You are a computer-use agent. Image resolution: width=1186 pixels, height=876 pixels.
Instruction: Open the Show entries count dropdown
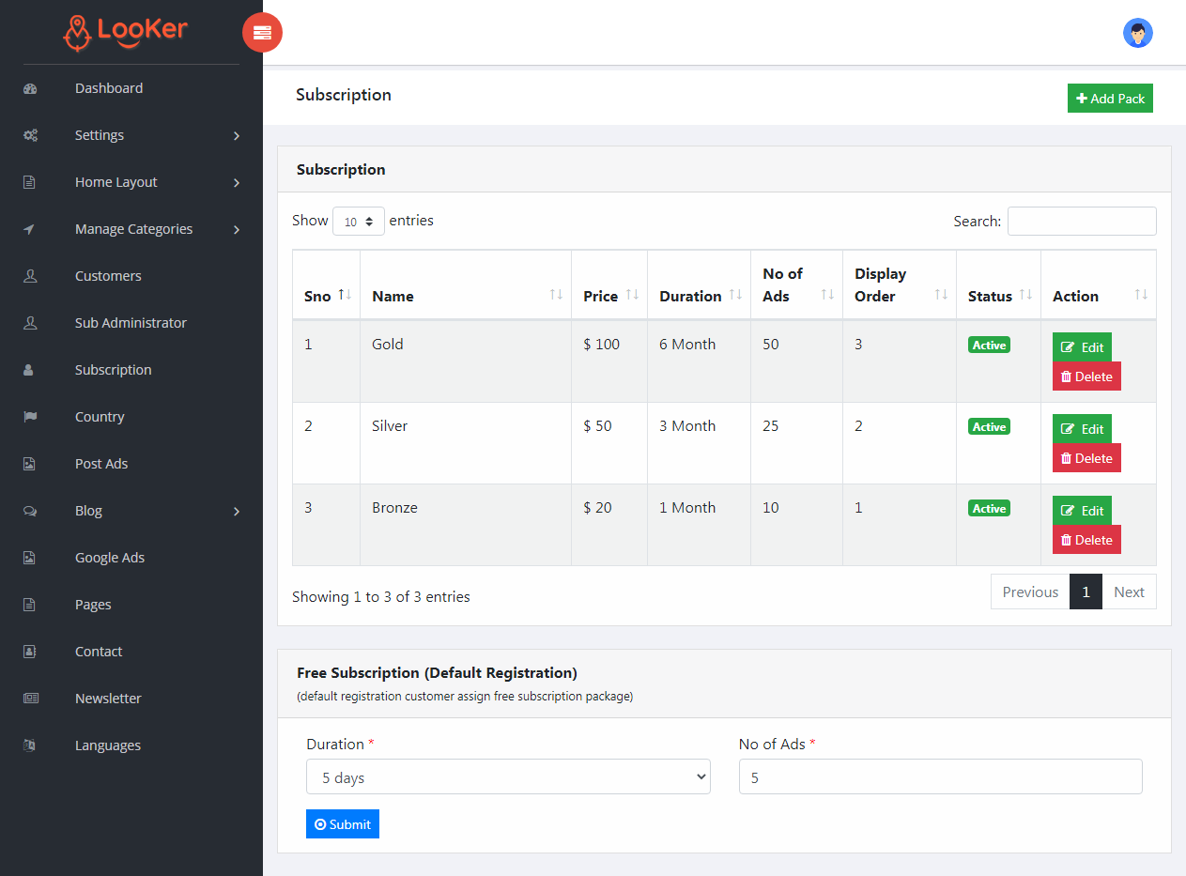tap(359, 222)
